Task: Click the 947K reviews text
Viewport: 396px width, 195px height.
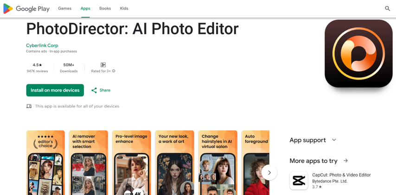Action: (x=38, y=71)
